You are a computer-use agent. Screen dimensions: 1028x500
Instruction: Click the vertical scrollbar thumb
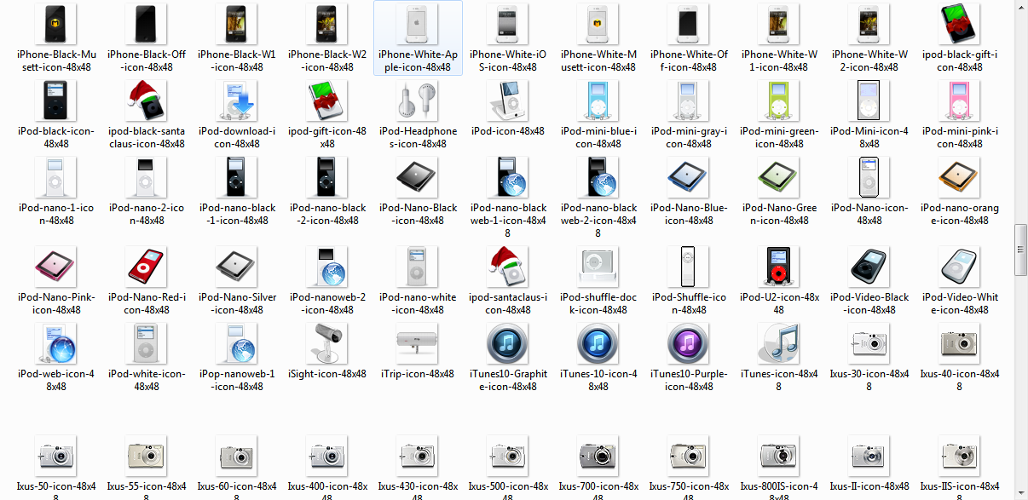[x=1020, y=250]
